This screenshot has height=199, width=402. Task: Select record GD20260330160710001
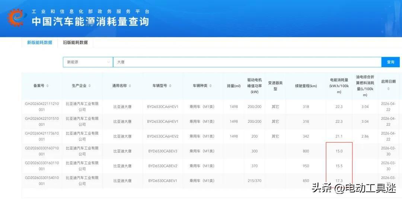pyautogui.click(x=42, y=151)
